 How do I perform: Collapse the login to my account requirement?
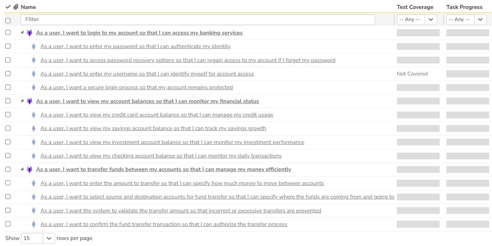click(x=22, y=32)
